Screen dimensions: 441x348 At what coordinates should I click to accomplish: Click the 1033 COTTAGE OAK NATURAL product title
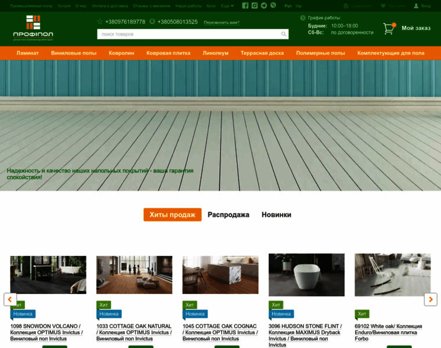pyautogui.click(x=134, y=332)
